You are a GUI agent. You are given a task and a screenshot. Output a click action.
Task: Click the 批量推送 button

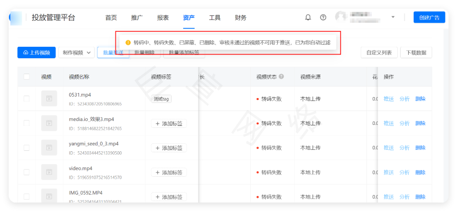click(x=113, y=53)
